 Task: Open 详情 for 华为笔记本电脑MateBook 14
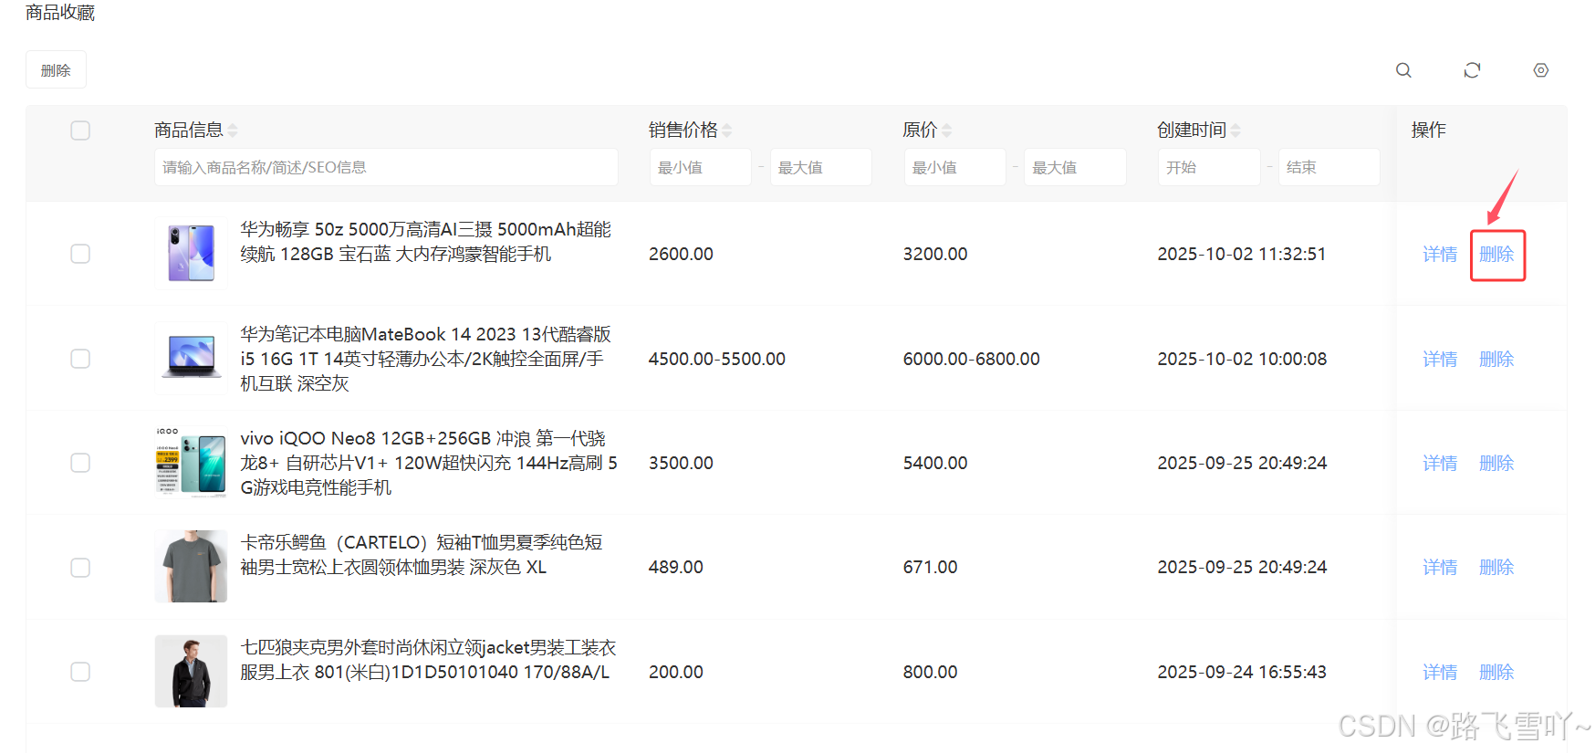[1440, 360]
